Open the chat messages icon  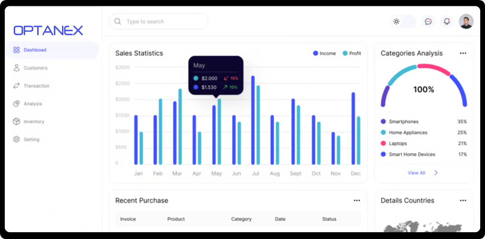[x=428, y=22]
